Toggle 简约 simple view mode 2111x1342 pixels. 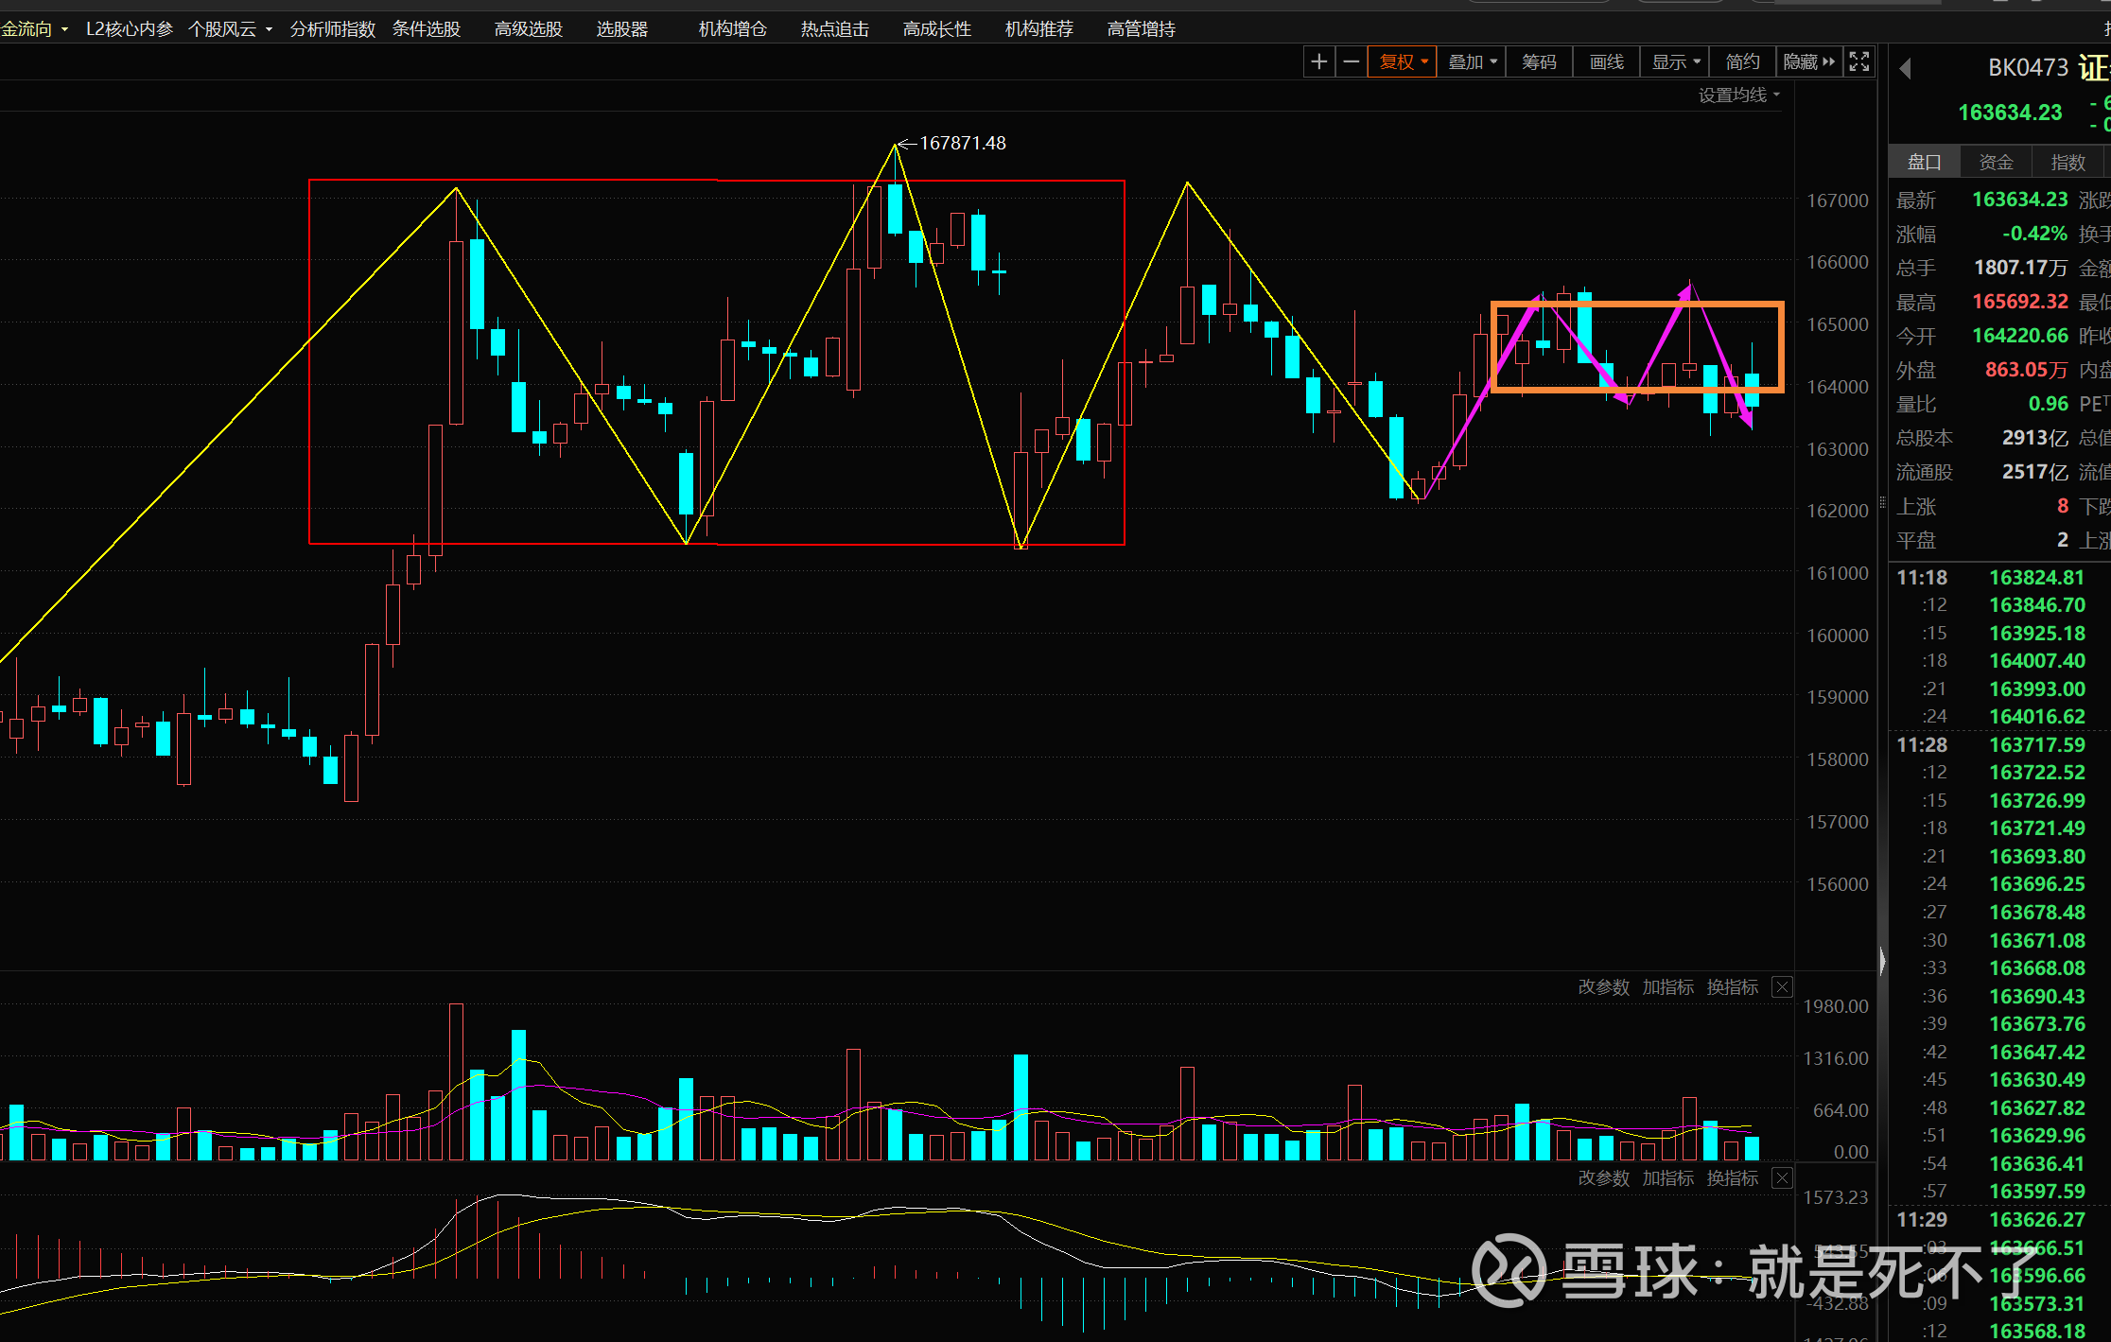point(1742,62)
